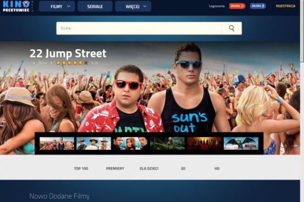
Task: Click the Kino Pecetowiec logo
Action: pos(16,6)
